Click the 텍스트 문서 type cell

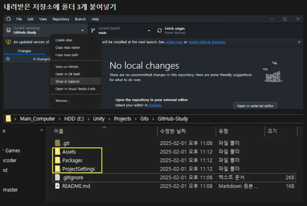pos(231,178)
